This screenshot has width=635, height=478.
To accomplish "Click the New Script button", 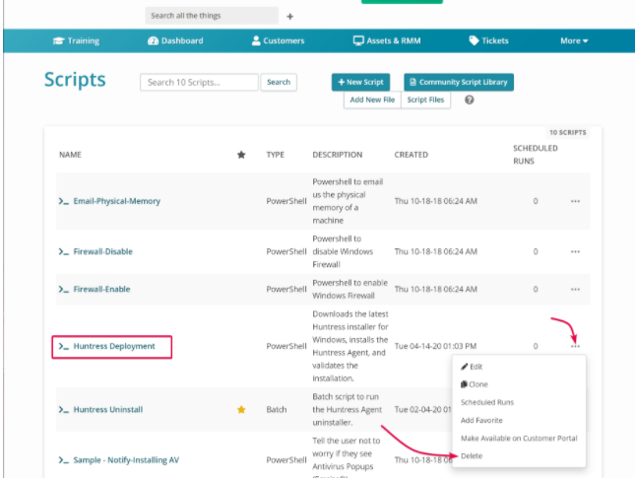I will point(361,82).
